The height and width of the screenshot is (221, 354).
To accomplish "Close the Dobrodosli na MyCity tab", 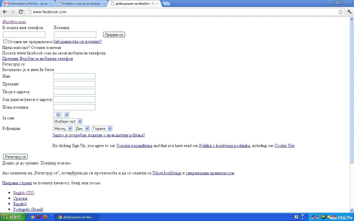I will (x=51, y=4).
